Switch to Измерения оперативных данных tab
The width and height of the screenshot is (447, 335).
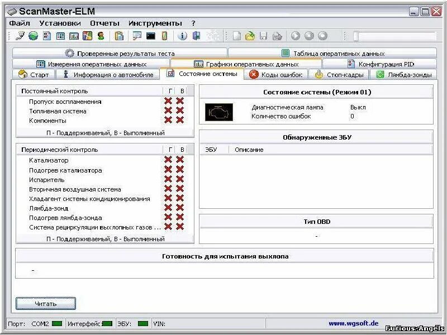pyautogui.click(x=91, y=64)
